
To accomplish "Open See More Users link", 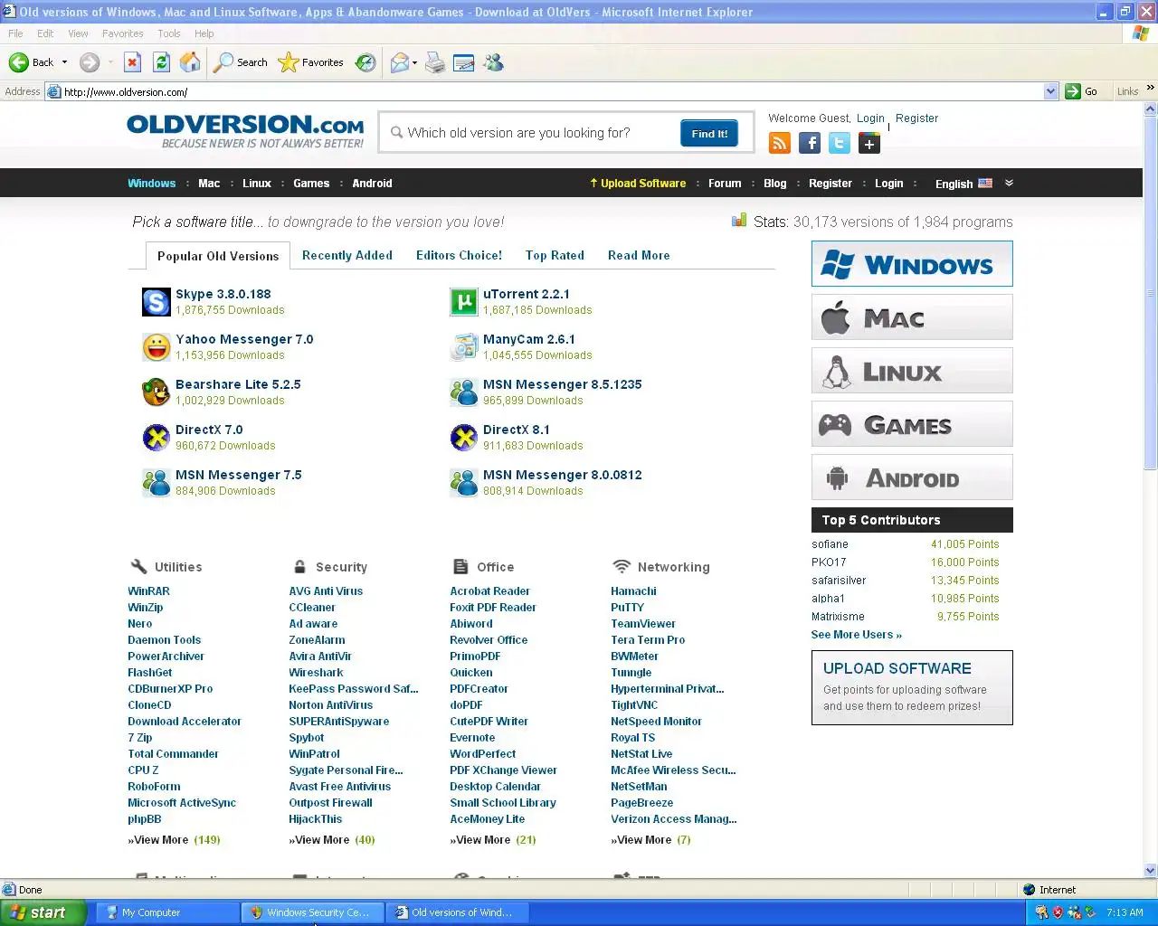I will pyautogui.click(x=856, y=635).
